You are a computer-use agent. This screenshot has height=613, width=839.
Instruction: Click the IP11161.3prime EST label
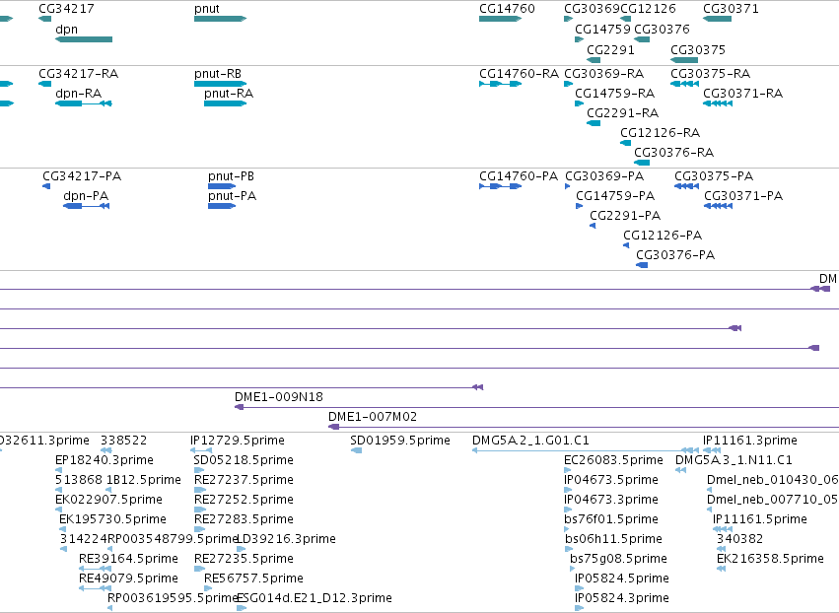[x=750, y=441]
